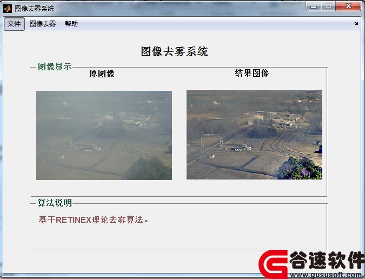
Task: Select the dehazed image under 结果图像
Action: pyautogui.click(x=255, y=135)
